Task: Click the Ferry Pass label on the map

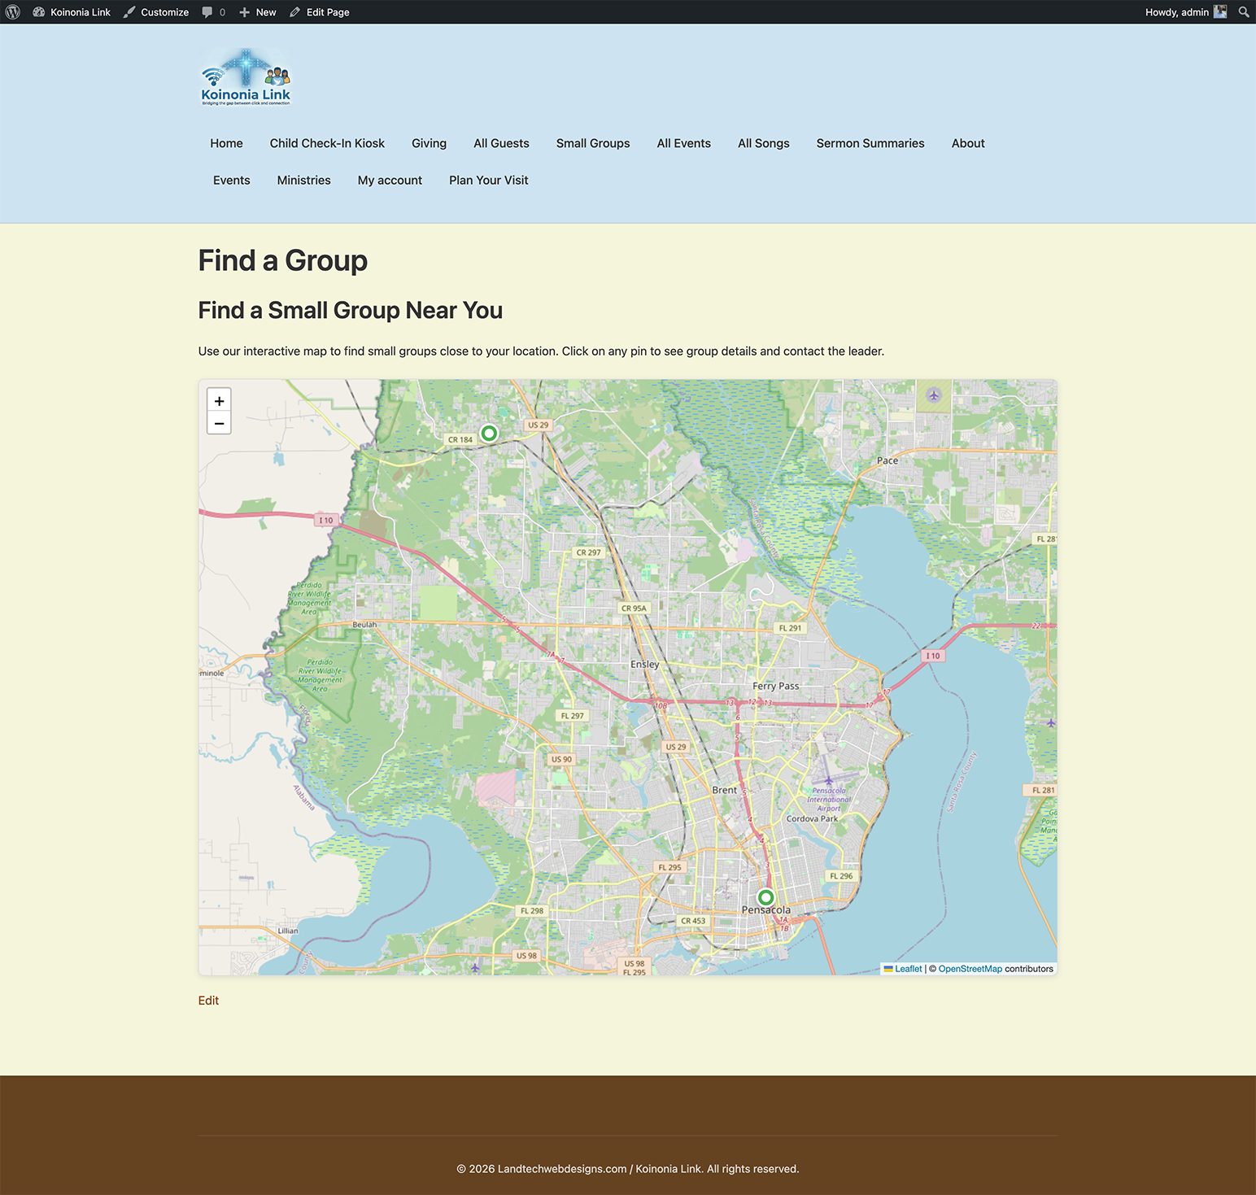Action: pos(776,686)
